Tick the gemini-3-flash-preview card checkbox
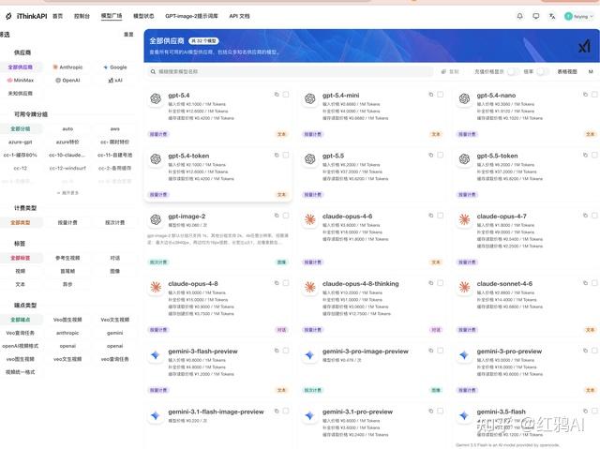The image size is (600, 449). tap(286, 351)
